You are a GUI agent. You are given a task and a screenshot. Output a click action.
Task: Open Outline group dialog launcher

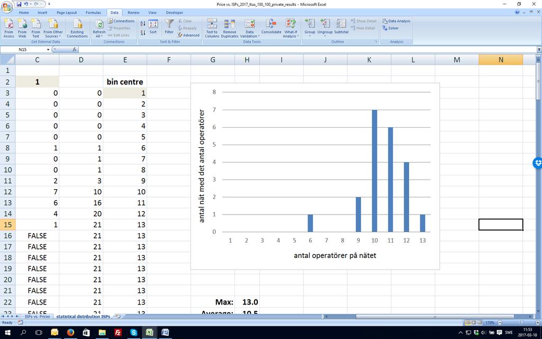point(376,41)
